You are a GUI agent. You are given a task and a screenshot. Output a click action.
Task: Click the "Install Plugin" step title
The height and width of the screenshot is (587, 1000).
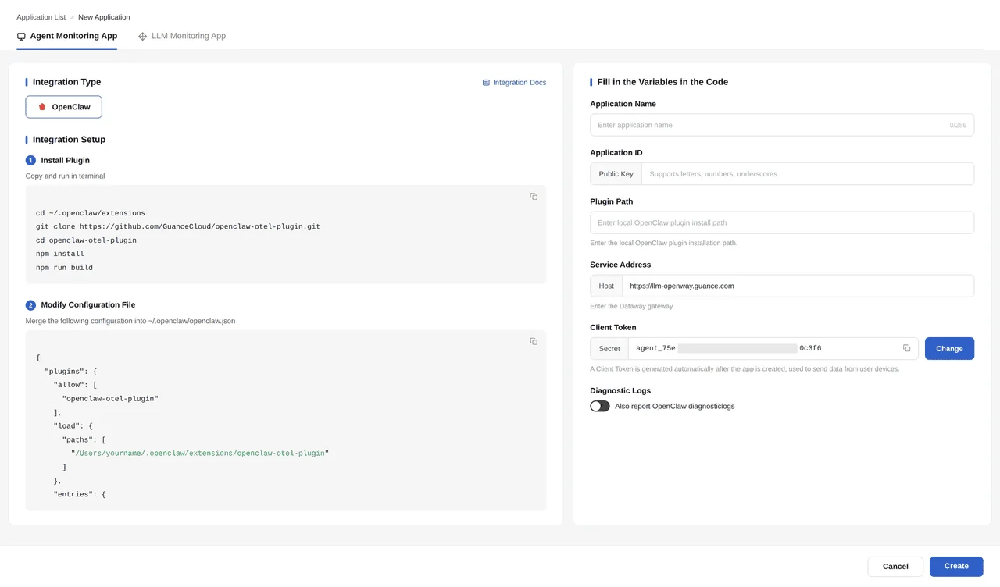click(66, 160)
